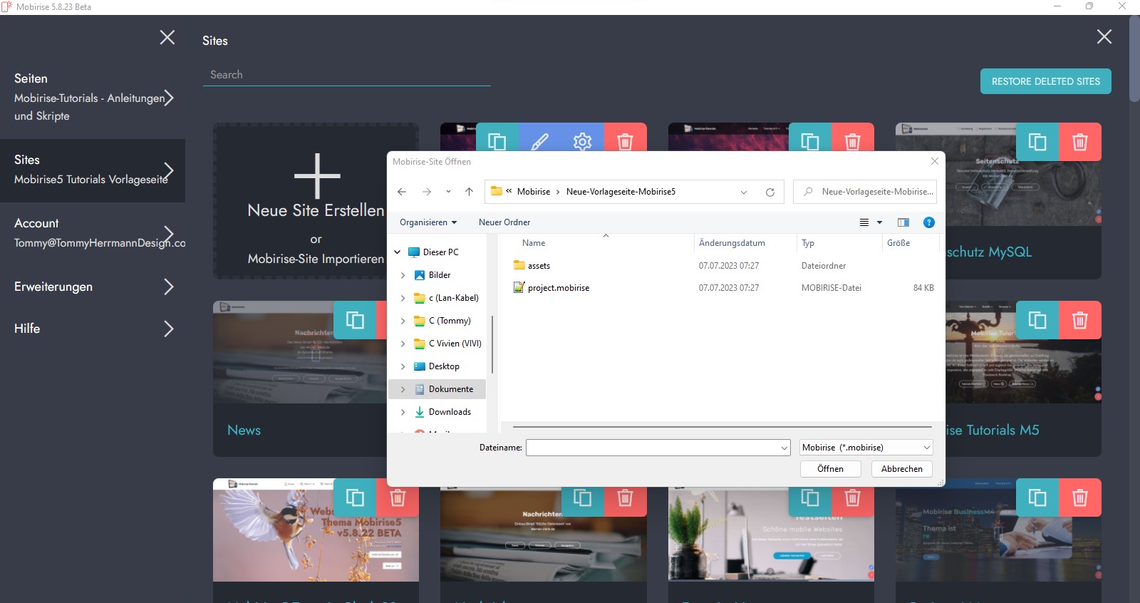Viewport: 1140px width, 603px height.
Task: Expand the c (Lan-Kabel) tree node
Action: coord(403,298)
